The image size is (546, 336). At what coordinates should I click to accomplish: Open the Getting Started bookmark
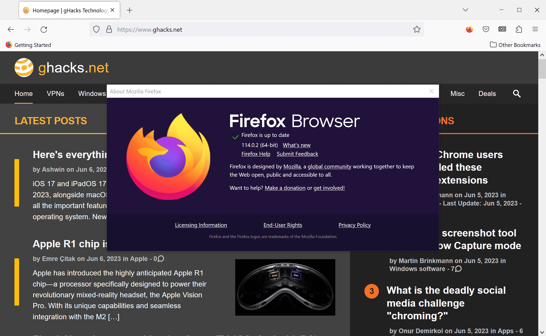point(29,45)
